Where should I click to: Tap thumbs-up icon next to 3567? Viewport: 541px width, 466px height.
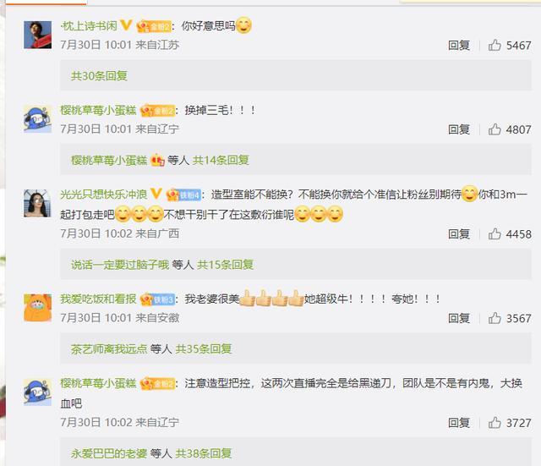click(x=495, y=318)
